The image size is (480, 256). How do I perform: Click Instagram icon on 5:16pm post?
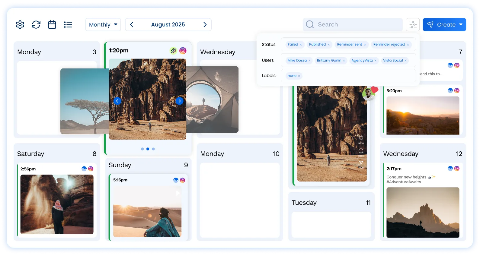[x=183, y=180]
